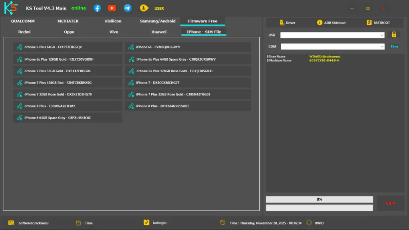The image size is (409, 230).
Task: Click the YouTube icon in header
Action: (112, 8)
